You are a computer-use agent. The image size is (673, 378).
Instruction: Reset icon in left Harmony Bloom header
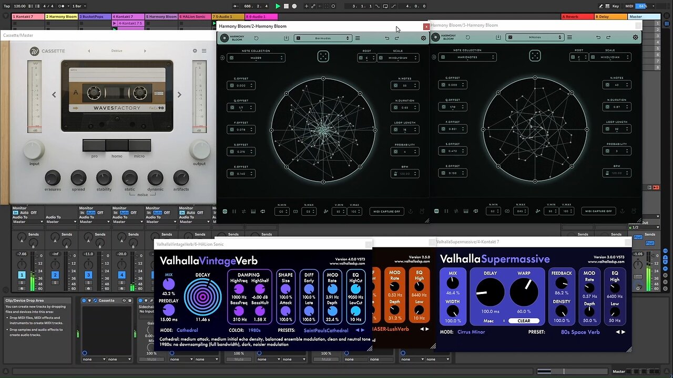point(256,38)
